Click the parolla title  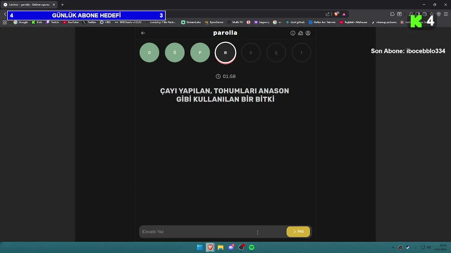point(225,33)
